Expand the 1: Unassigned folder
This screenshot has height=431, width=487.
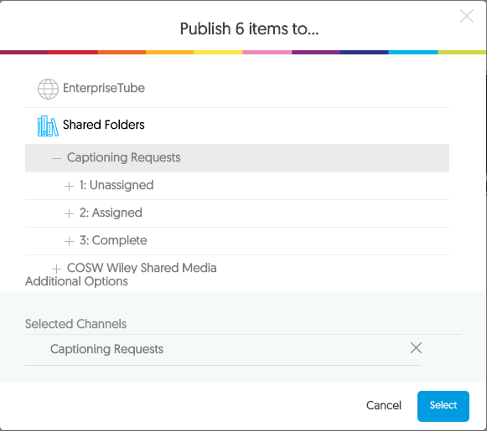69,186
